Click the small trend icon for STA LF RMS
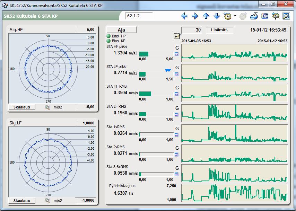This screenshot has width=296, height=211. pyautogui.click(x=176, y=115)
